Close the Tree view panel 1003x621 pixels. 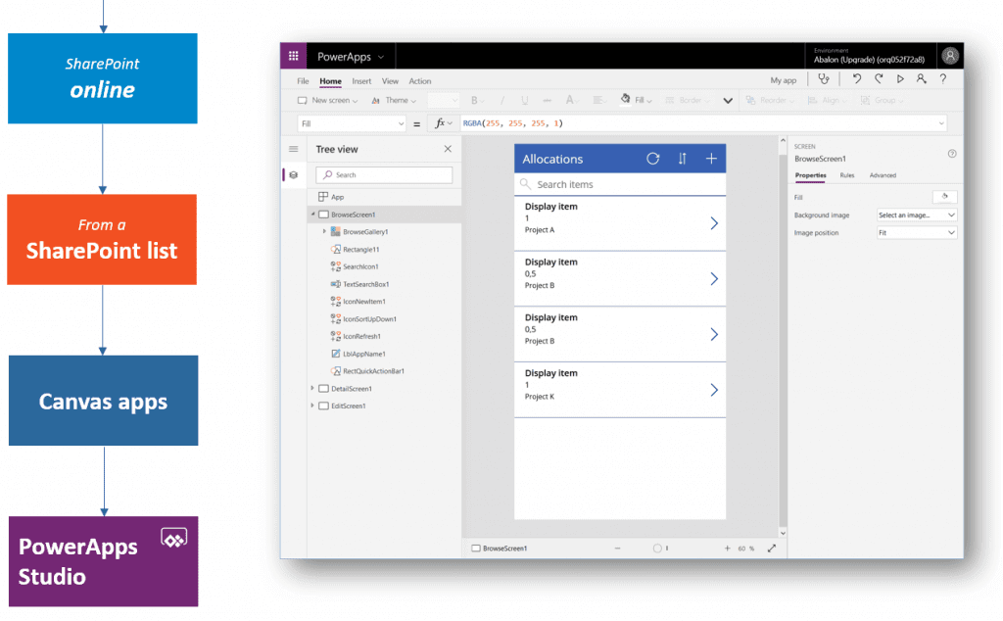pyautogui.click(x=448, y=148)
